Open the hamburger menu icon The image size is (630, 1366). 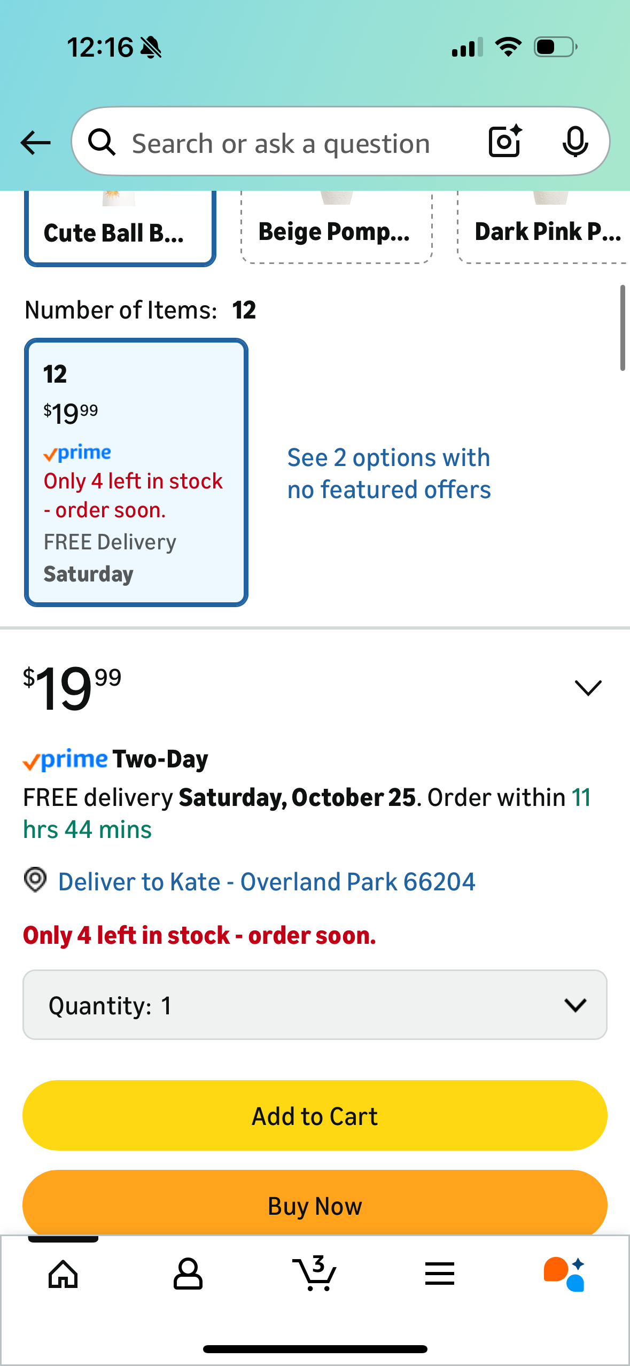[x=440, y=1274]
